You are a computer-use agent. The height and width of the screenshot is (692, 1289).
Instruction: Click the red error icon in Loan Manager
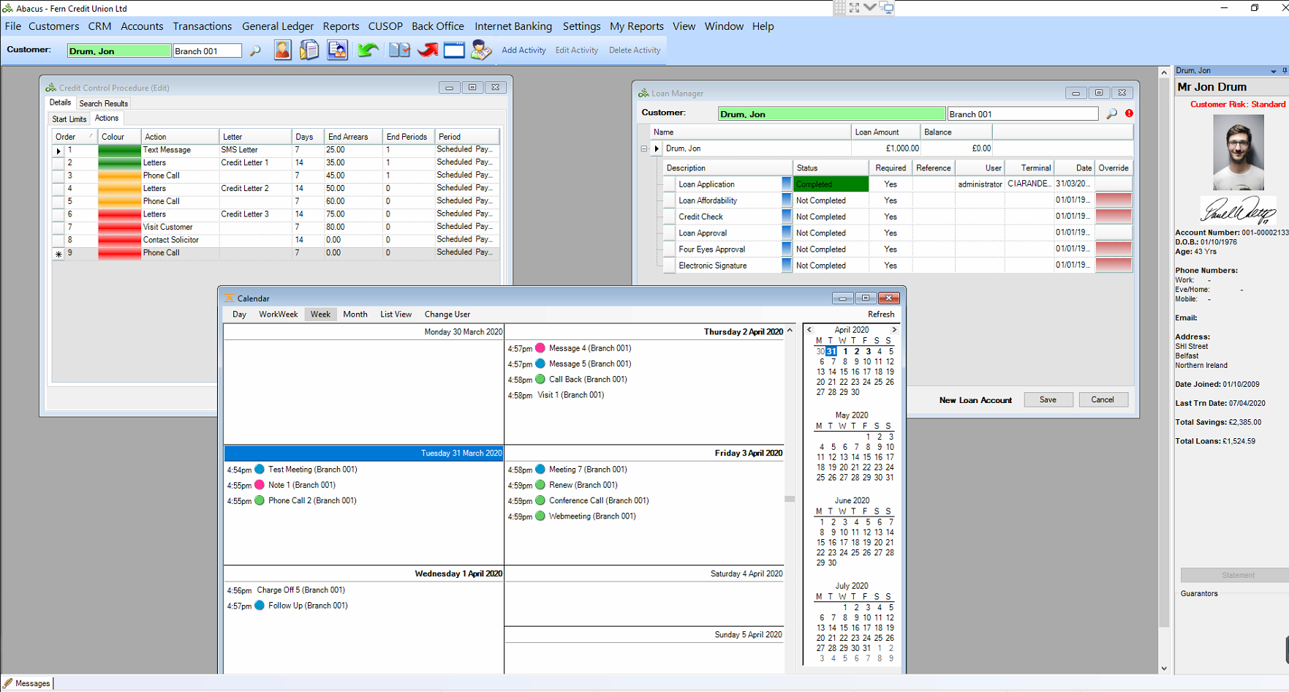(x=1130, y=113)
